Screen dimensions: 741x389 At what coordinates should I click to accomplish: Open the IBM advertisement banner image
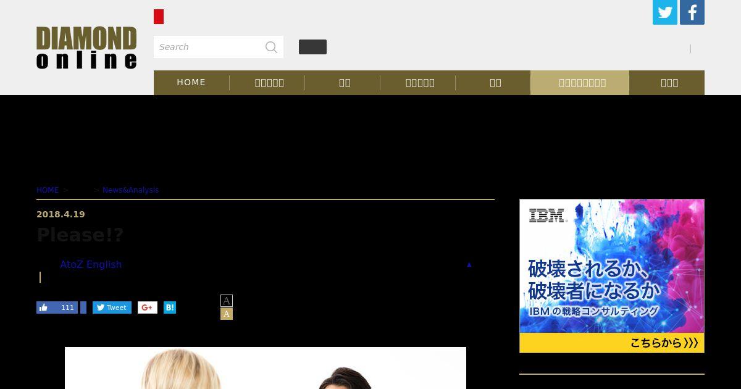pyautogui.click(x=612, y=276)
